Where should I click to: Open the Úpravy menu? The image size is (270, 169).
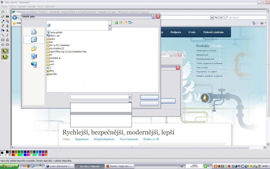[13, 7]
